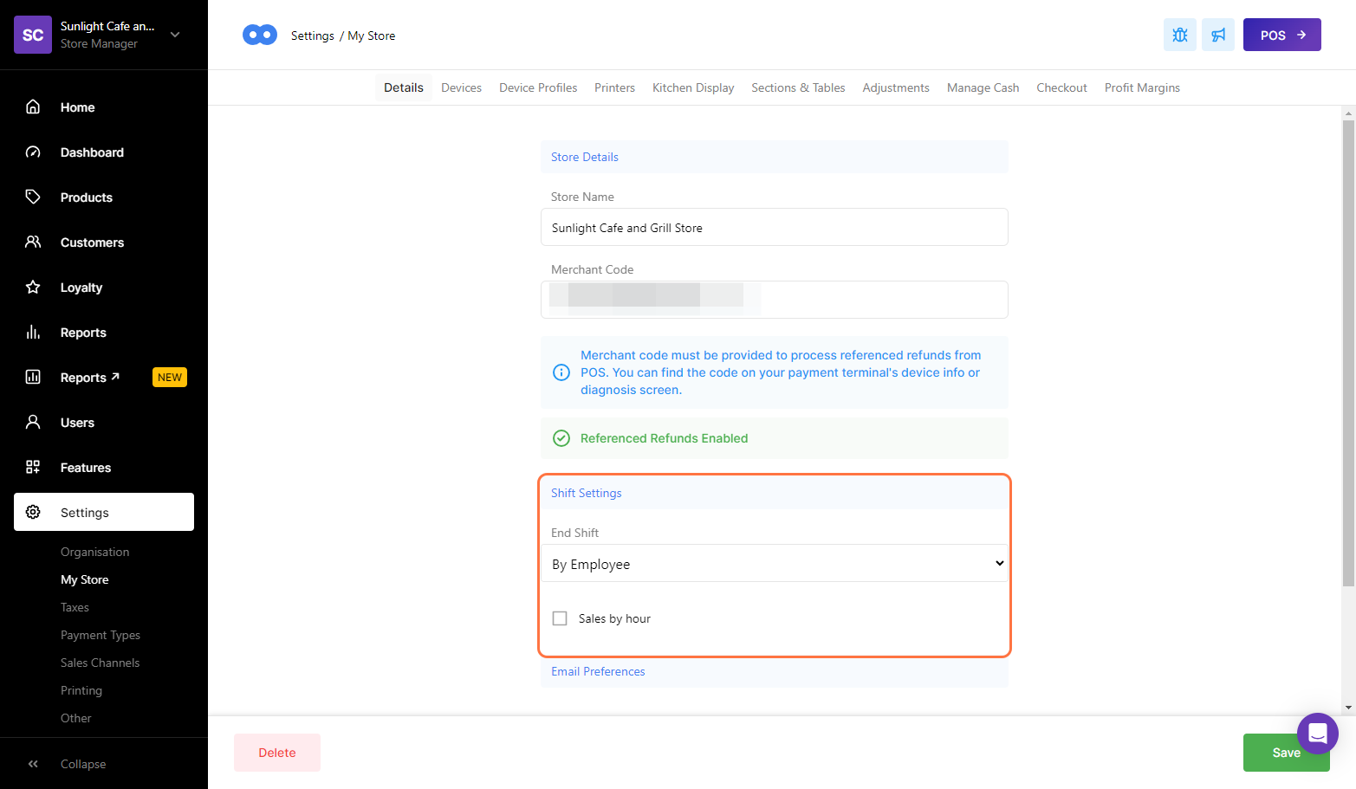This screenshot has height=789, width=1356.
Task: Click the Features grid icon
Action: click(x=33, y=467)
